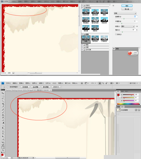
Task: Switch to the 调整 adjustments tab
Action: click(x=118, y=107)
